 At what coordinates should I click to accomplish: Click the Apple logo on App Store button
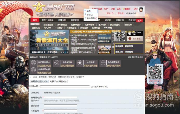(x=130, y=33)
